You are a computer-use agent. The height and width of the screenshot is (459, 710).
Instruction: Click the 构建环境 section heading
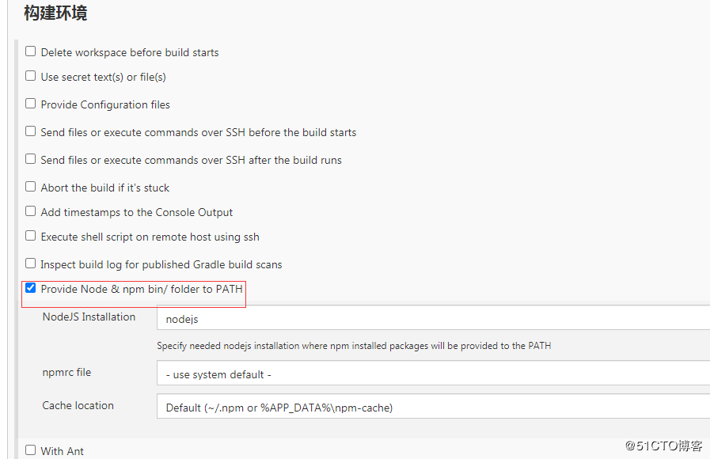55,13
